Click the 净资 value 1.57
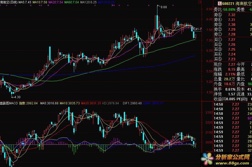Screen dimensions: 252x167 click(x=232, y=94)
